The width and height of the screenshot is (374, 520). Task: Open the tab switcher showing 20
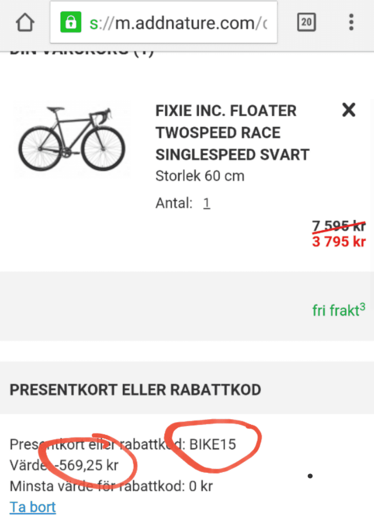pos(306,22)
